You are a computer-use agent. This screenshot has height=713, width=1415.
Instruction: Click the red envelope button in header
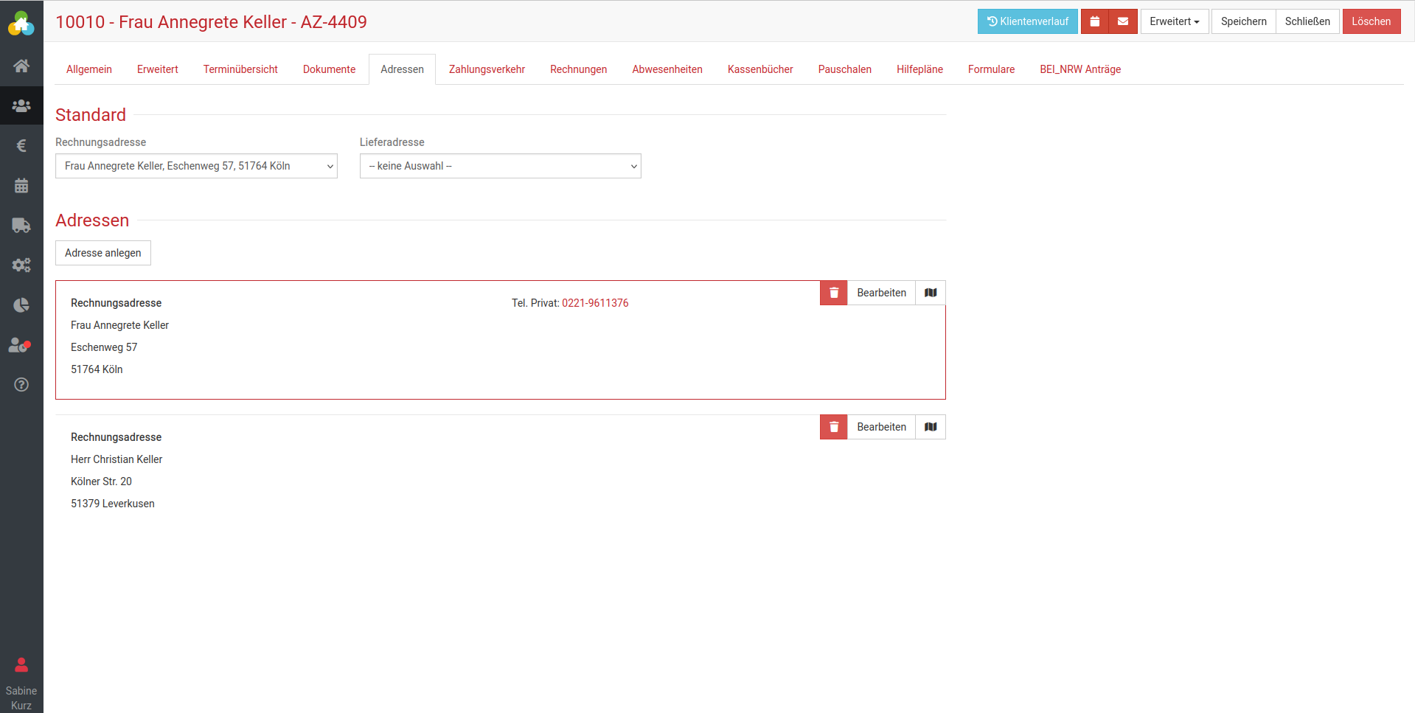pyautogui.click(x=1122, y=21)
